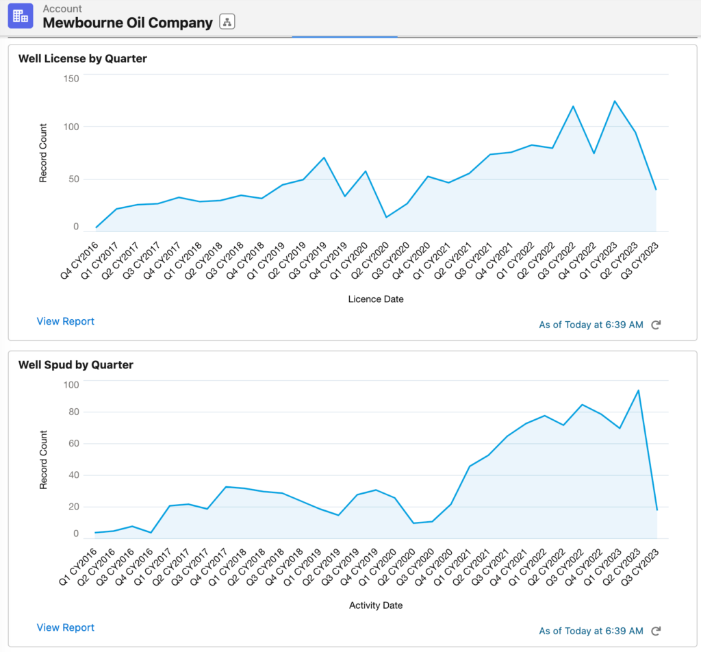Screen dimensions: 701x652
Task: Click the 80 value on Well Spud y-axis
Action: (x=74, y=412)
